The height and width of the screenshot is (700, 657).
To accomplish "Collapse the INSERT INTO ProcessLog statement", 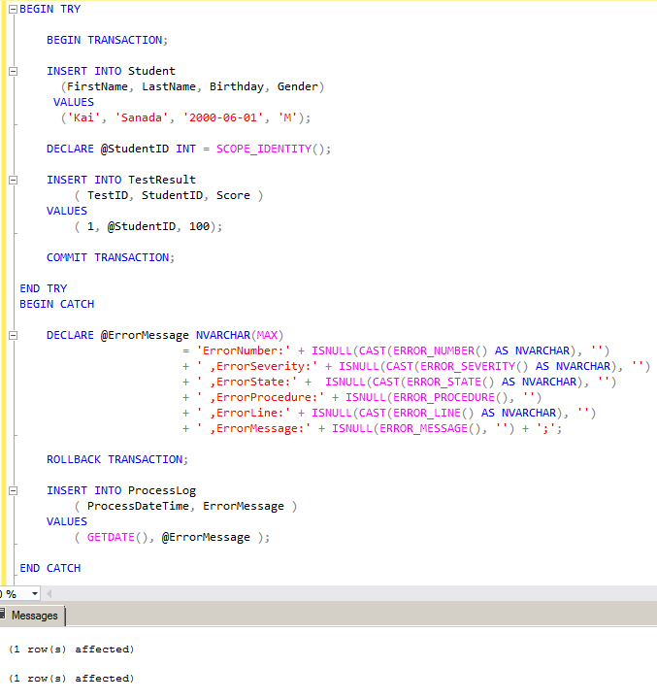I will coord(14,490).
